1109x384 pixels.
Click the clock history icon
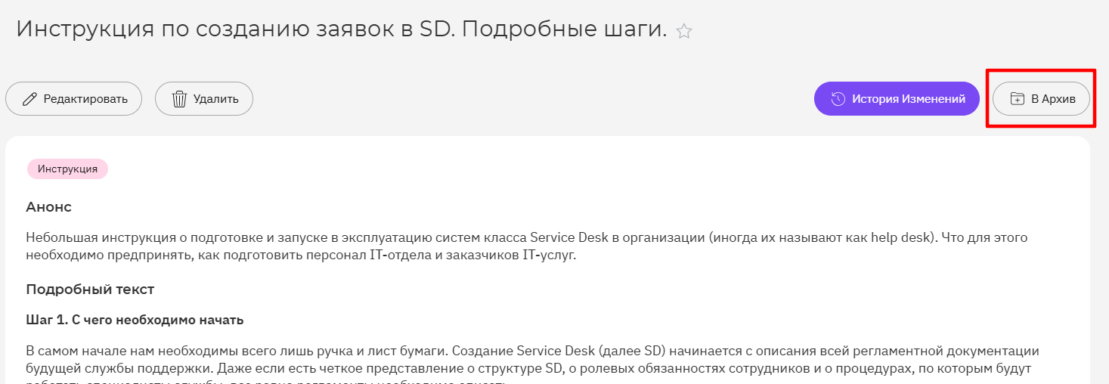[838, 99]
